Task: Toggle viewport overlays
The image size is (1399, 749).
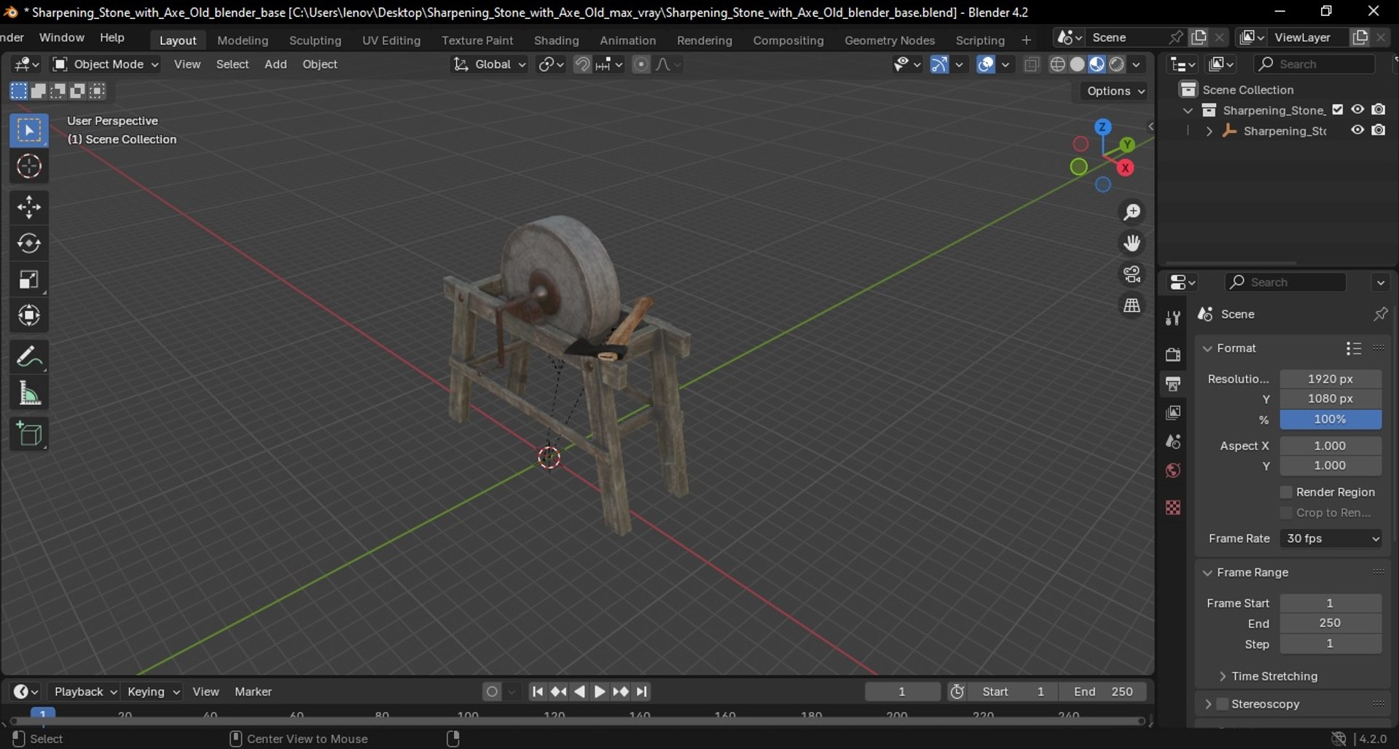Action: tap(986, 64)
